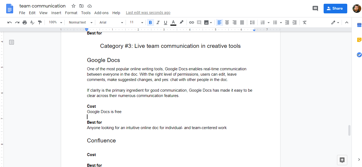Click the Insert image icon
This screenshot has width=362, height=167.
click(x=206, y=22)
